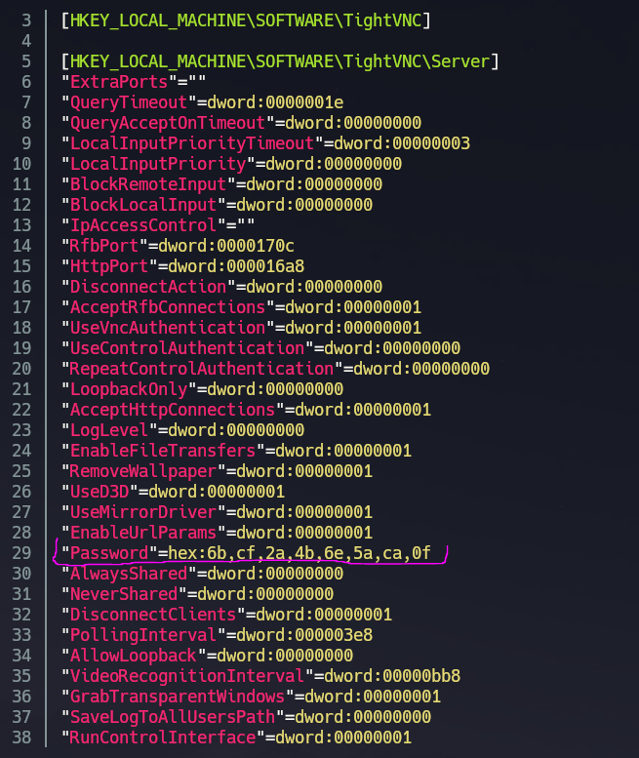Click the "UseMirrorDriver" line
This screenshot has width=639, height=758.
point(217,512)
